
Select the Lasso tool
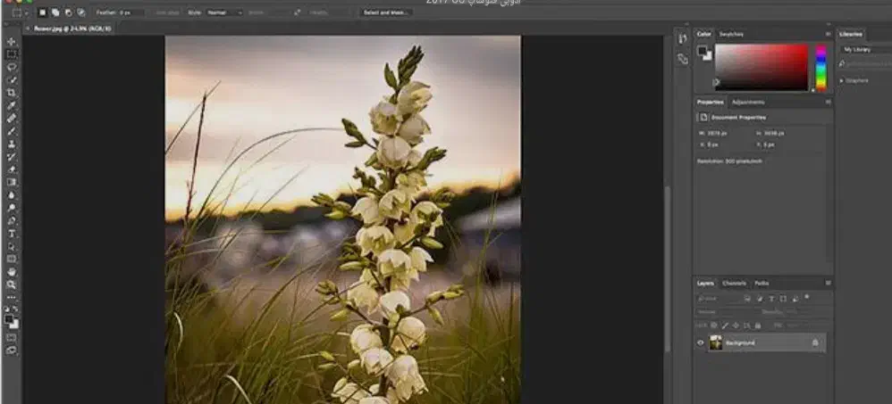12,67
